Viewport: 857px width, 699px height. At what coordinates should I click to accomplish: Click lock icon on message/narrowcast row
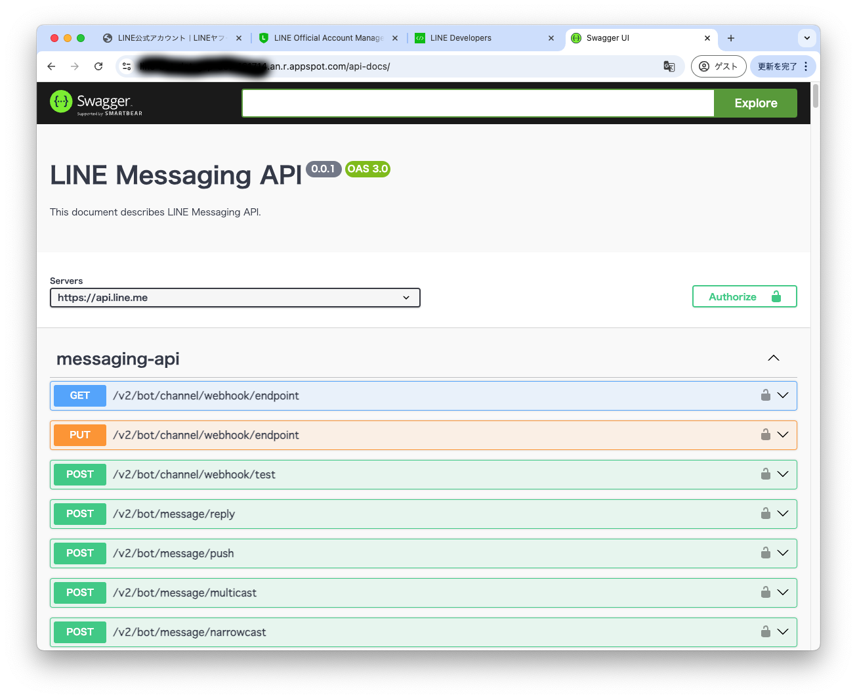click(x=765, y=631)
